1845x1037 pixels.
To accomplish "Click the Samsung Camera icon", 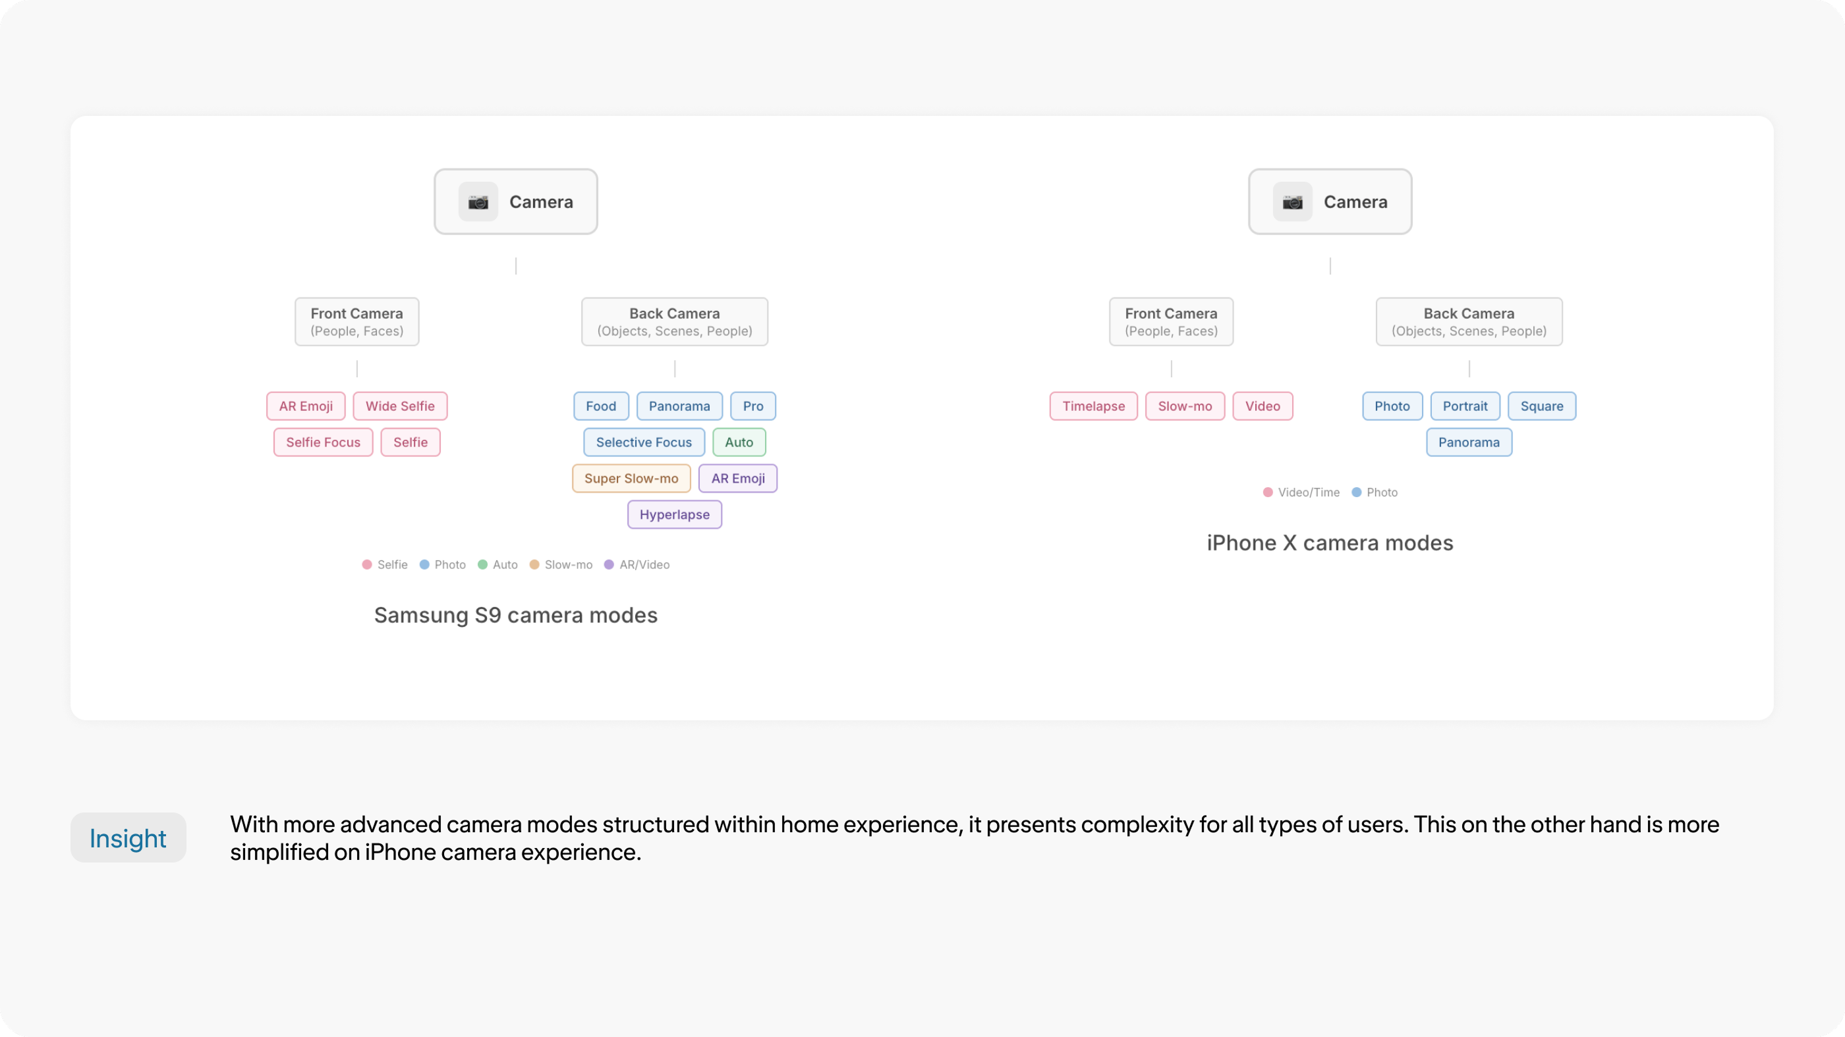I will click(x=478, y=202).
